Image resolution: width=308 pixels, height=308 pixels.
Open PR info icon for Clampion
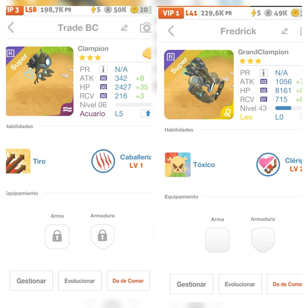click(x=103, y=69)
